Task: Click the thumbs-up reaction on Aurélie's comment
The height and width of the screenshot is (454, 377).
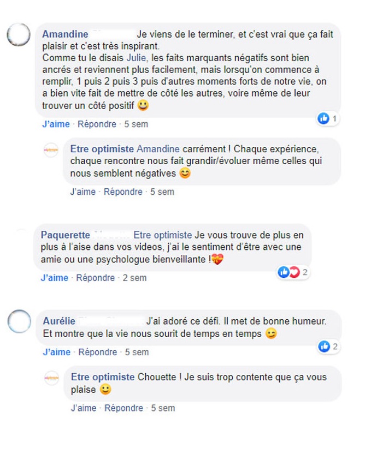Action: coord(324,347)
